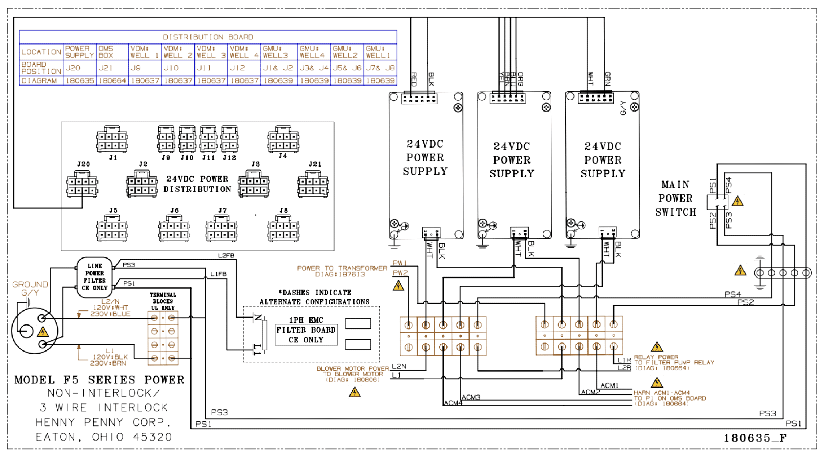Viewport: 822px width, 456px height.
Task: Click the warning triangle below PW2
Action: point(398,286)
